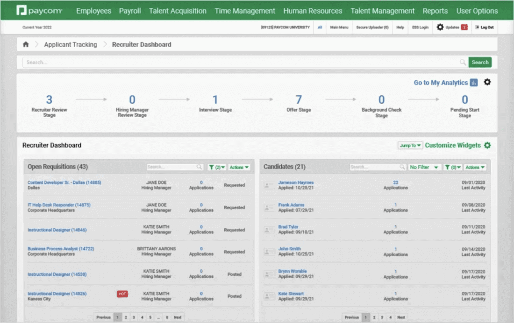This screenshot has height=323, width=514.
Task: Click the ESS Login link
Action: (x=420, y=27)
